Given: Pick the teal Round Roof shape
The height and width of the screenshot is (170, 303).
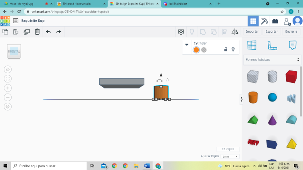Looking at the screenshot, I should [291, 120].
